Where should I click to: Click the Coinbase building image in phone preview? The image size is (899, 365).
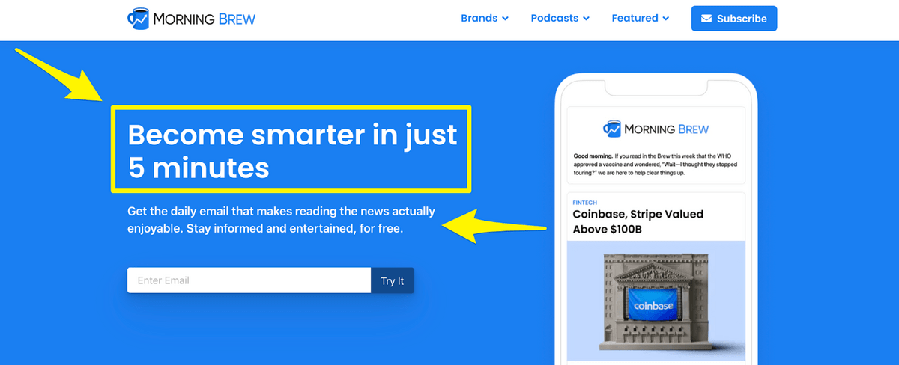(656, 301)
